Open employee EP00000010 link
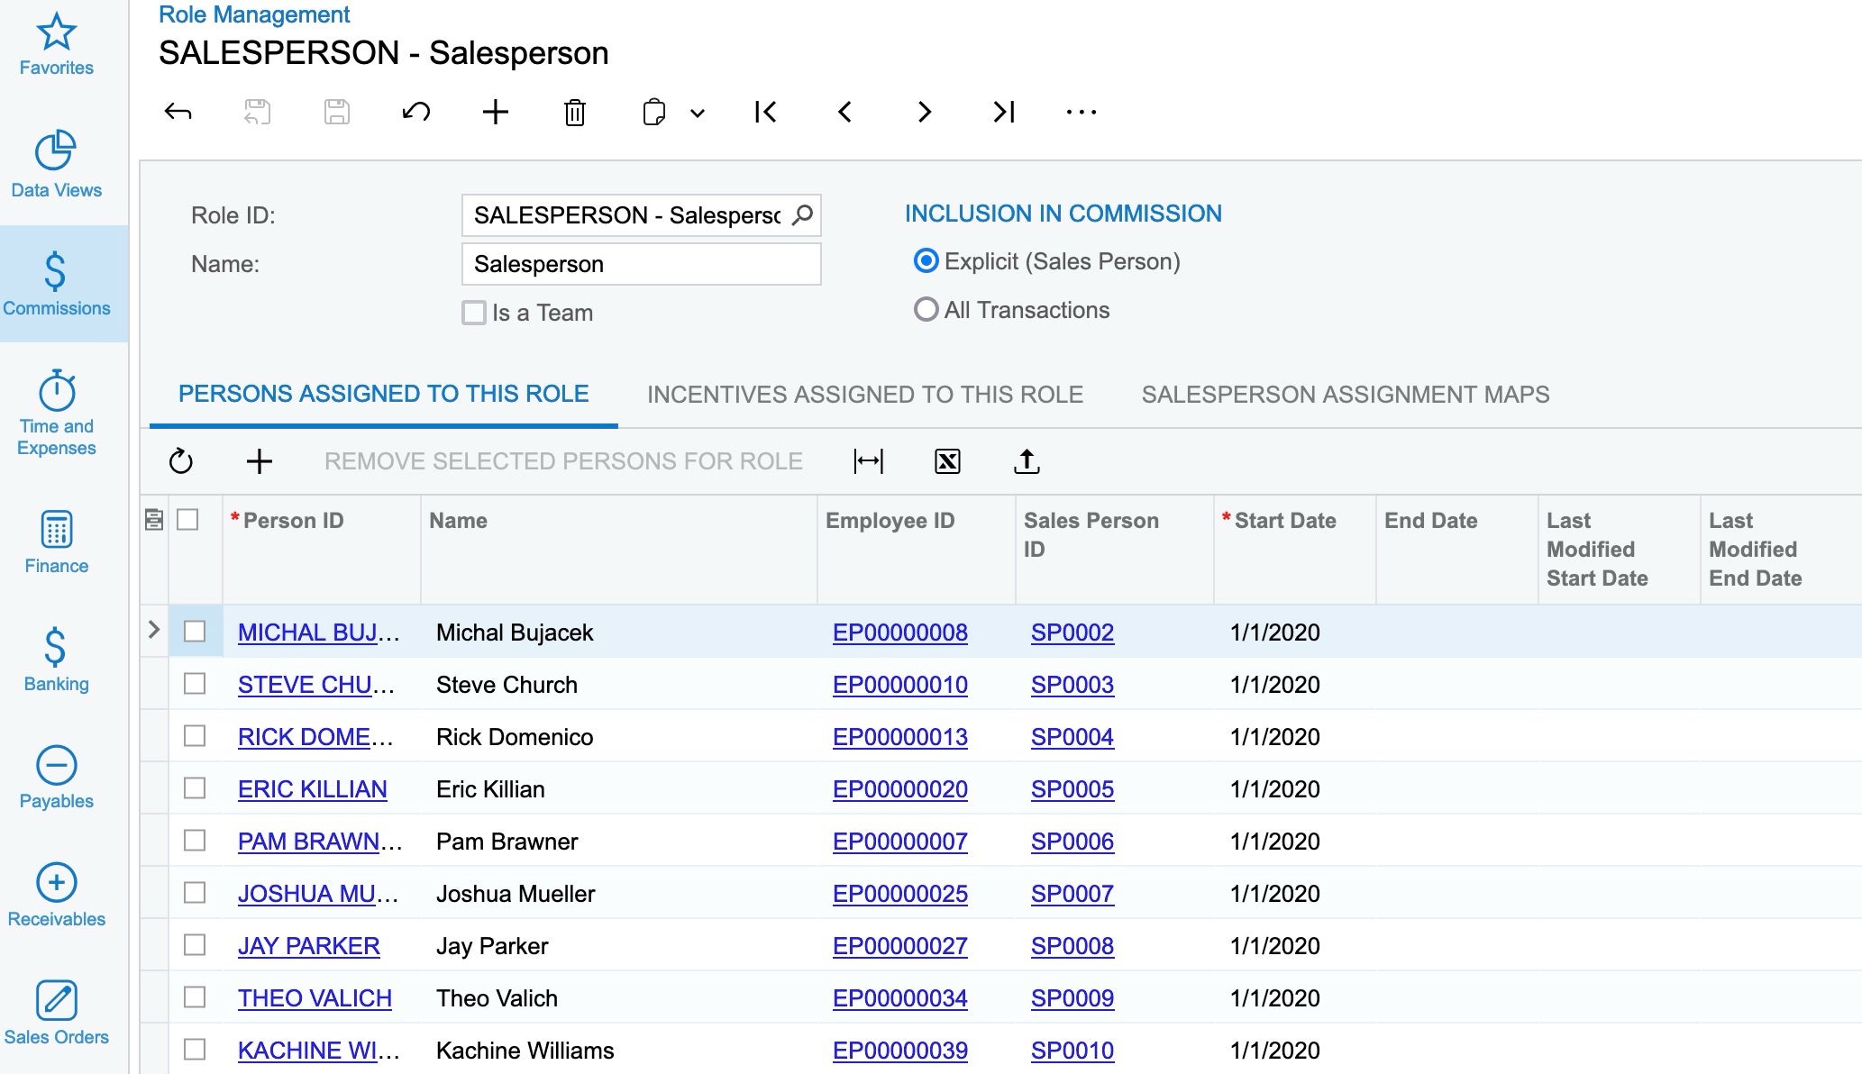This screenshot has width=1862, height=1074. (900, 685)
